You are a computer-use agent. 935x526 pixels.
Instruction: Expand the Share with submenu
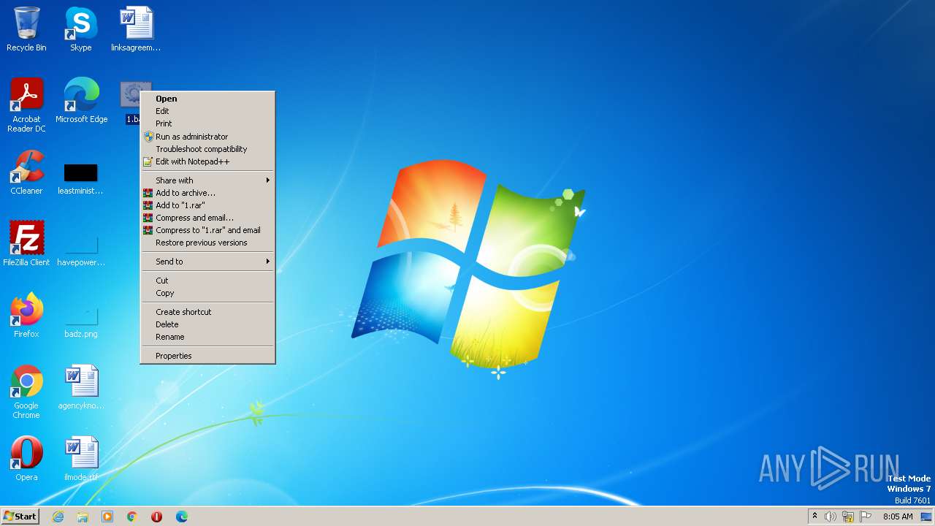tap(207, 180)
